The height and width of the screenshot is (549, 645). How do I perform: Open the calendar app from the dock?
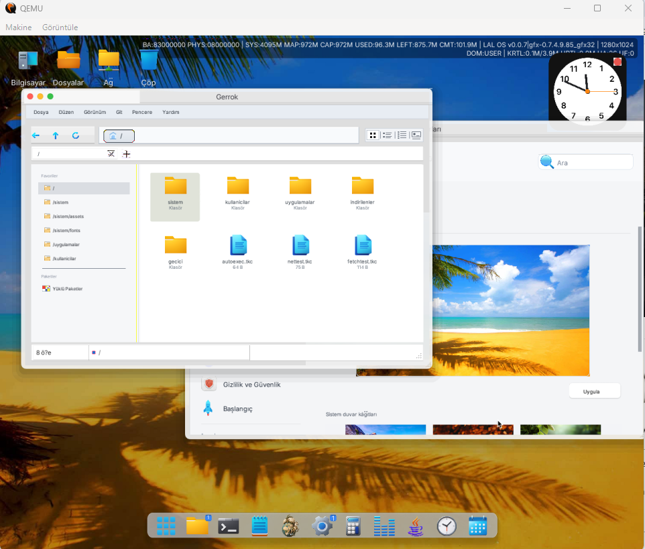[477, 526]
